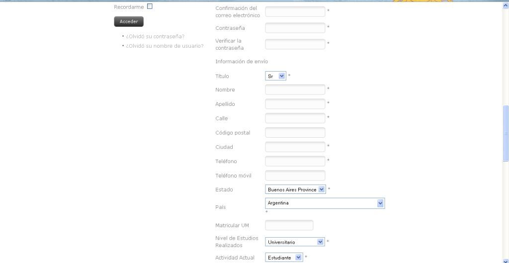The width and height of the screenshot is (509, 263).
Task: Click the Recordarme label text
Action: pos(129,7)
